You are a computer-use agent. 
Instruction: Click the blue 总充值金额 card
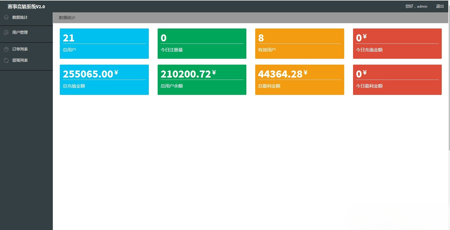(104, 80)
